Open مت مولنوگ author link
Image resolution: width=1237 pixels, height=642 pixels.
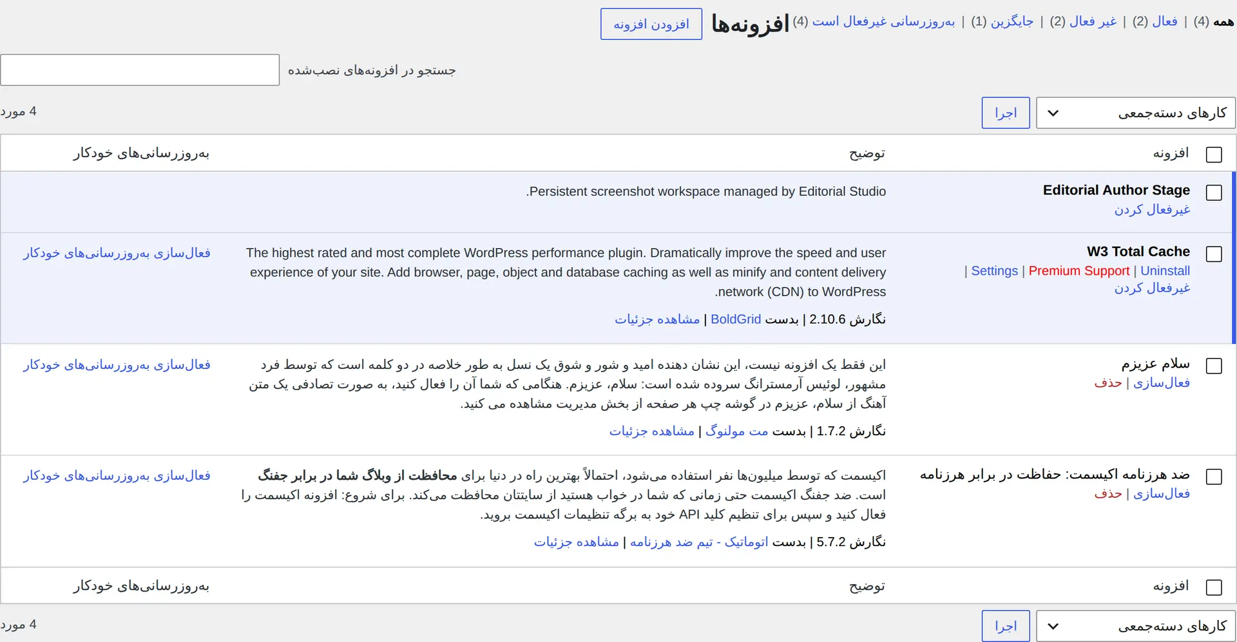736,431
